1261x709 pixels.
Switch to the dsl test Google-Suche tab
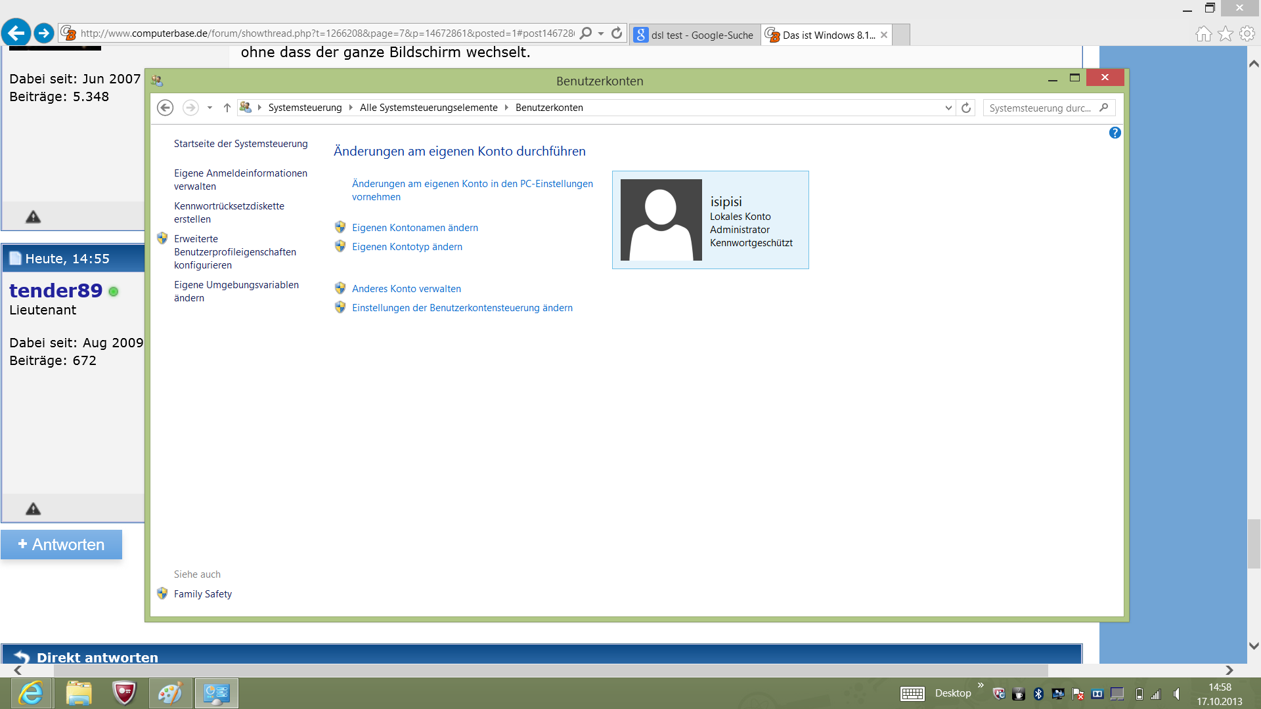click(x=695, y=35)
